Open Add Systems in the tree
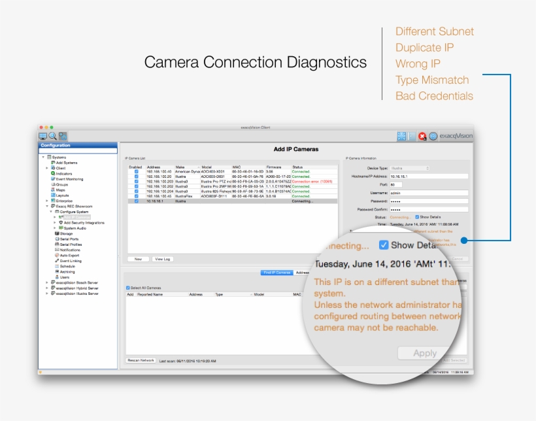 point(67,163)
